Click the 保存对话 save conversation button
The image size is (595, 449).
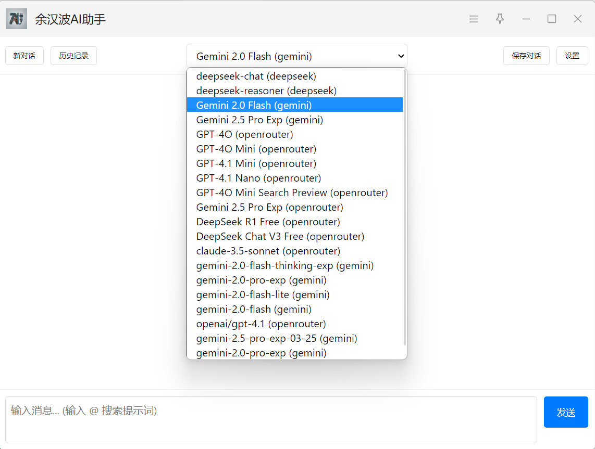point(526,56)
